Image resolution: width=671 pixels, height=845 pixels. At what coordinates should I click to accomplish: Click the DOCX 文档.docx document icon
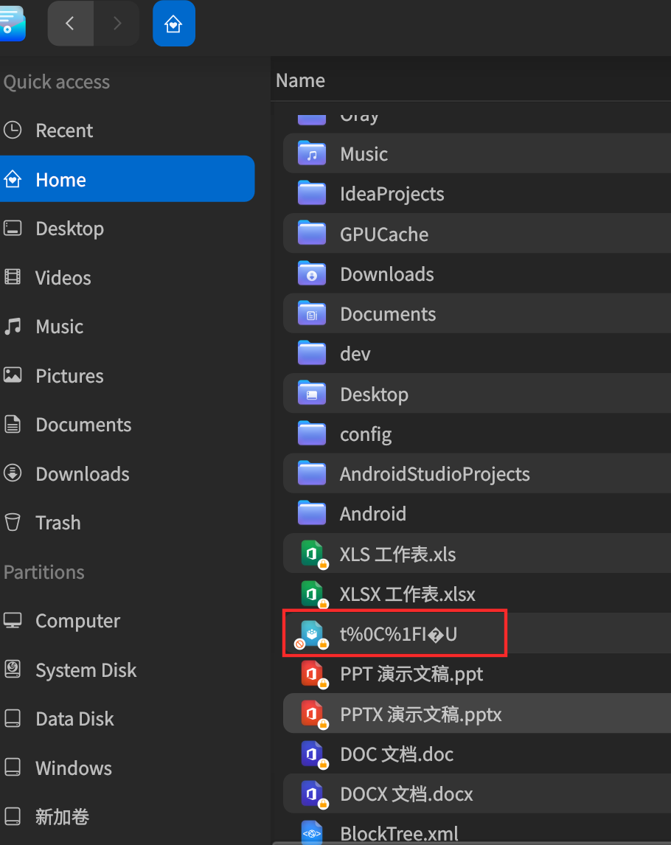point(313,794)
